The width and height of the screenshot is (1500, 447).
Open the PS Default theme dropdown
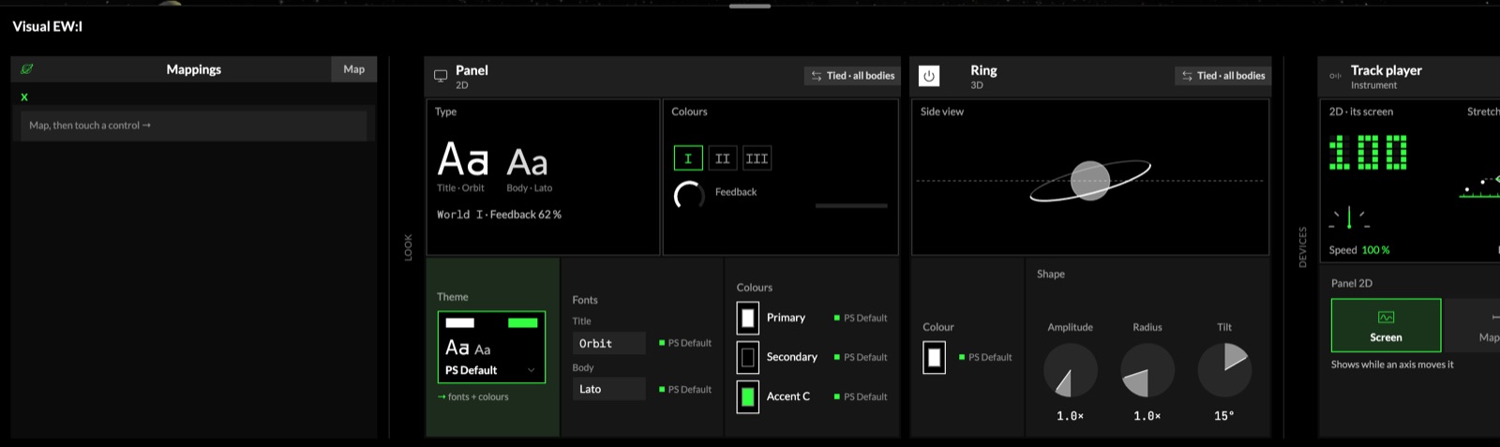coord(491,348)
